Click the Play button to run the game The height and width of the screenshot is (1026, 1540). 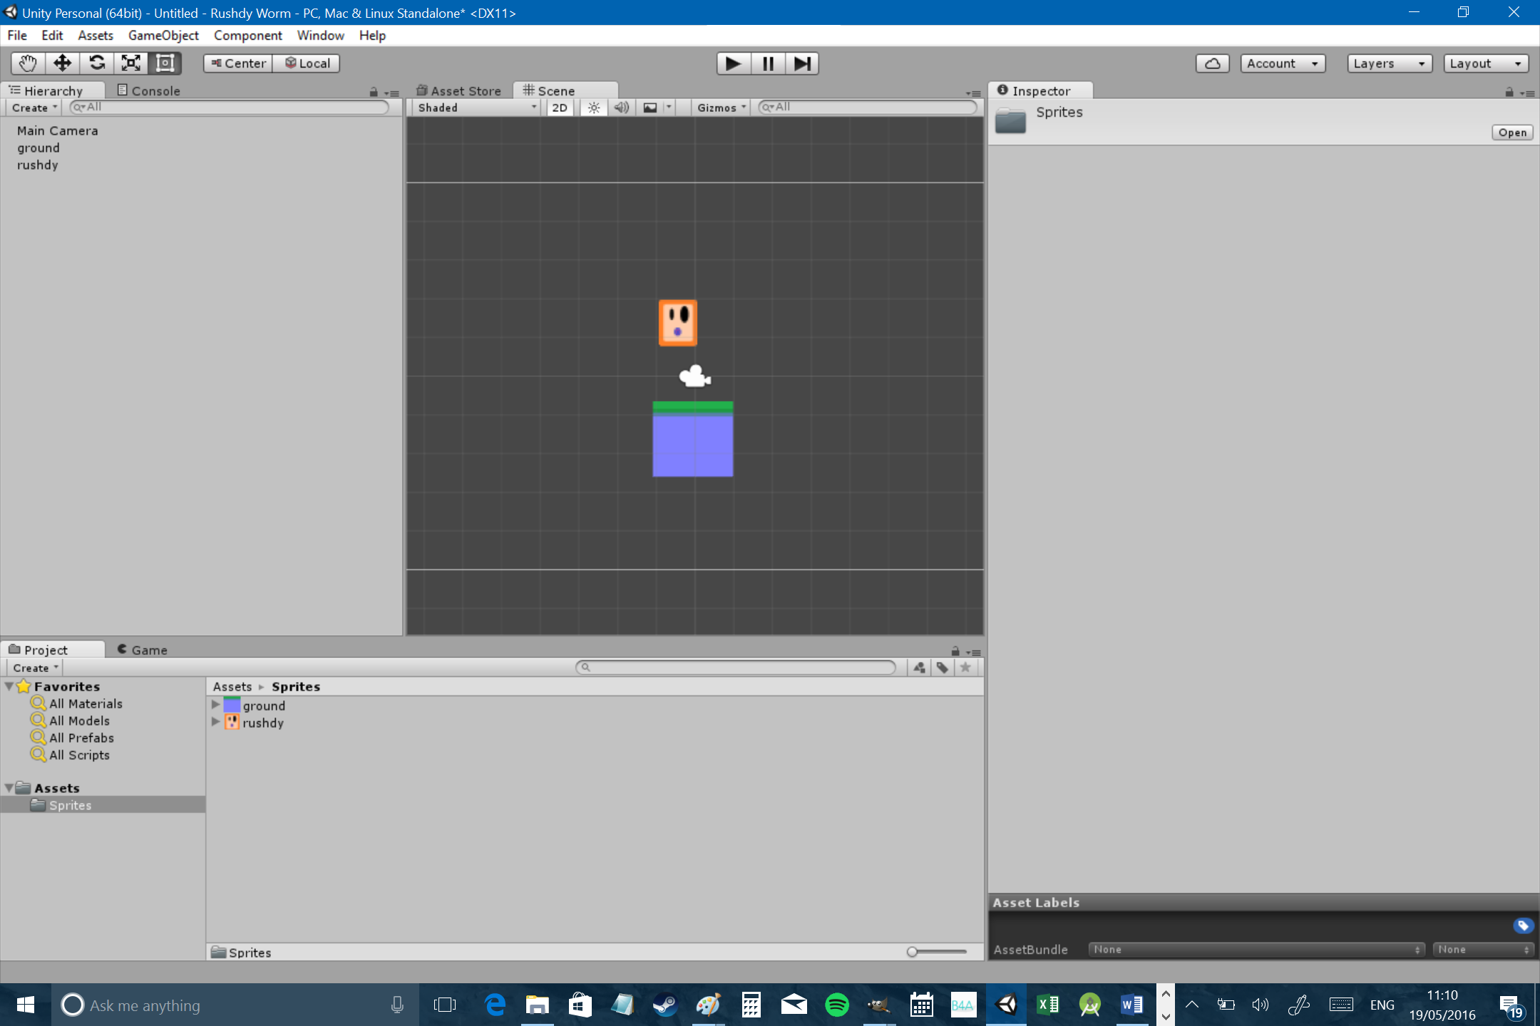[x=732, y=63]
